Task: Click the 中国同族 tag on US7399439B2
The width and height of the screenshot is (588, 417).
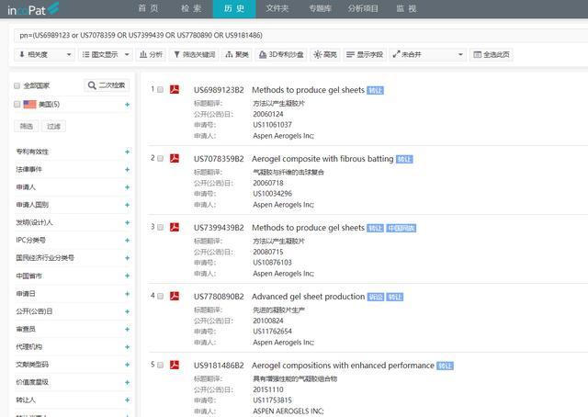Action: click(401, 228)
